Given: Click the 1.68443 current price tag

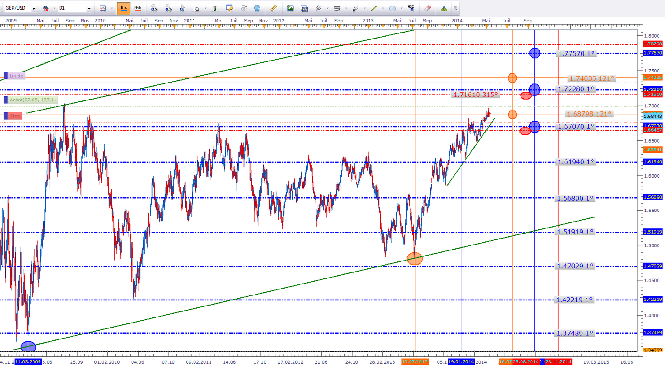Looking at the screenshot, I should click(x=653, y=117).
